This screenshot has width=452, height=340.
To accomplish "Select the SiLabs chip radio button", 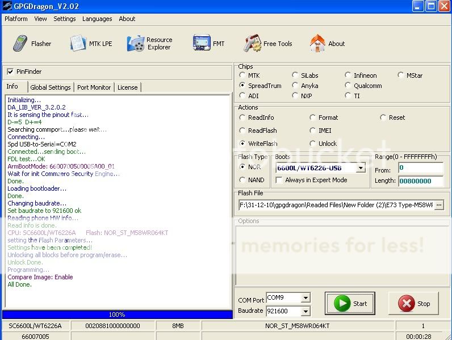I will (x=295, y=75).
